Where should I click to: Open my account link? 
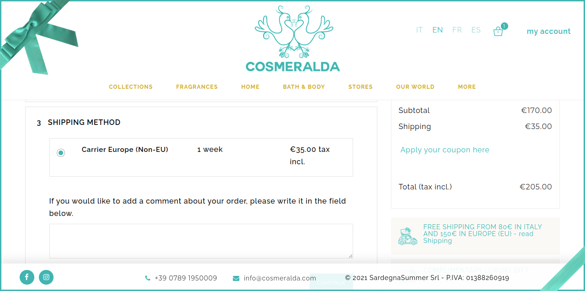tap(548, 31)
